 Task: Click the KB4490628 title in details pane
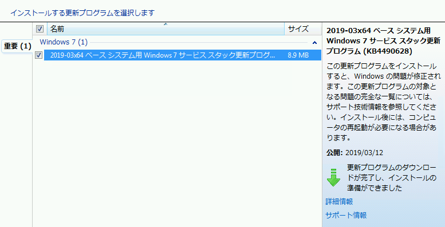[x=383, y=41]
